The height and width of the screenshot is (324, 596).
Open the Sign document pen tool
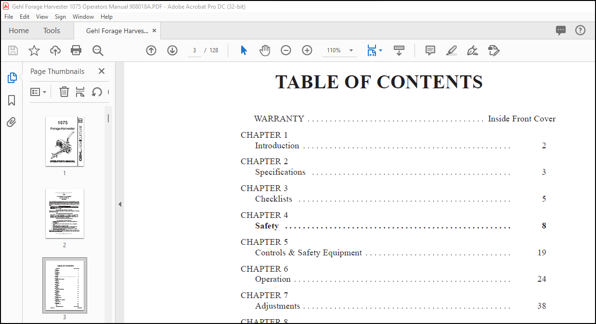[x=472, y=50]
